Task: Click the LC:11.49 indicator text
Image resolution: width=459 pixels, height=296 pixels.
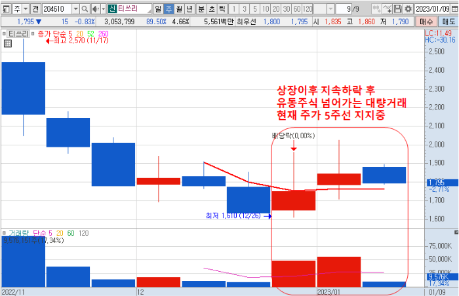Action: (x=438, y=33)
